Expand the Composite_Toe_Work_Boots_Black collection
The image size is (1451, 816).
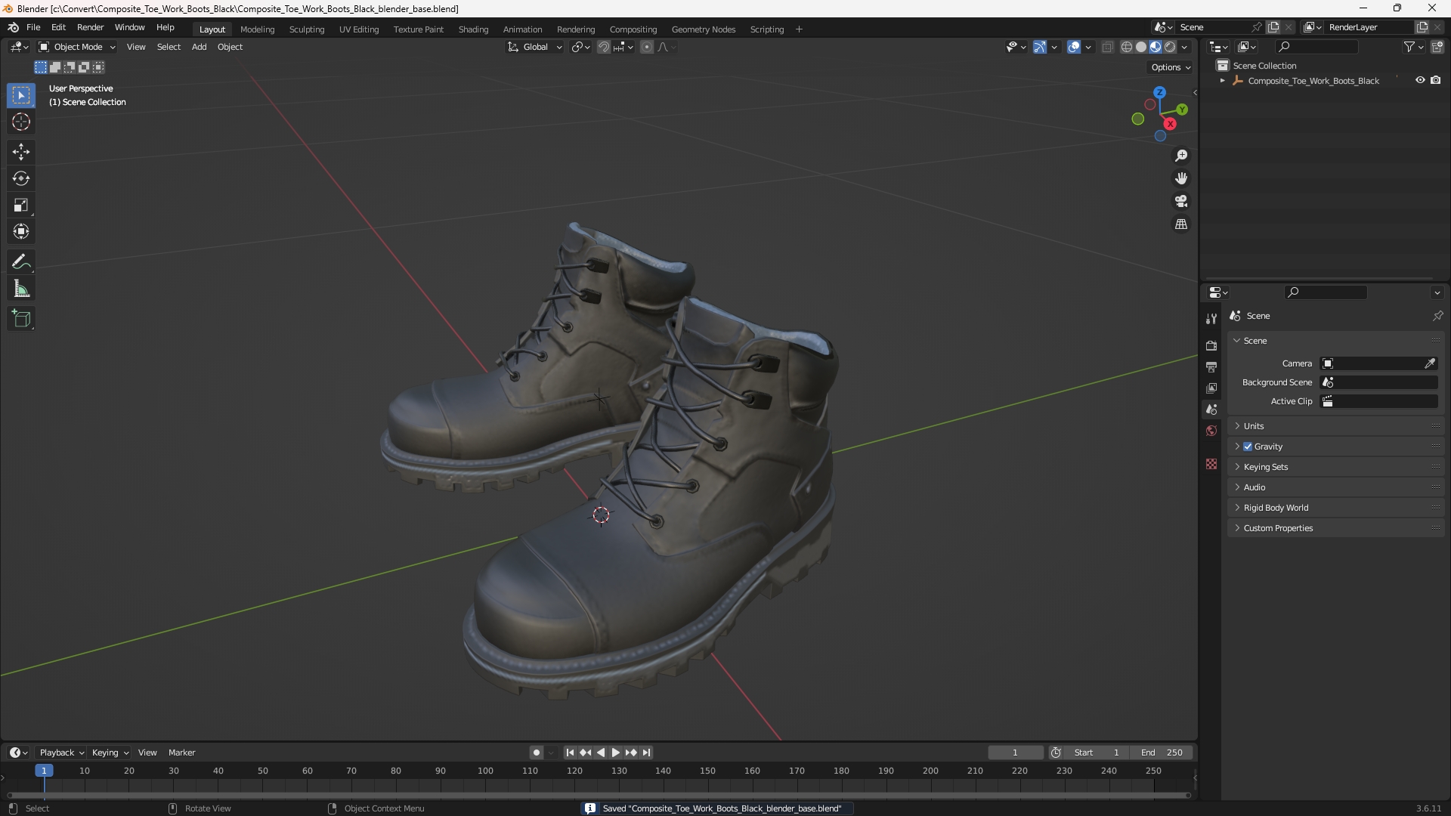[x=1222, y=81]
